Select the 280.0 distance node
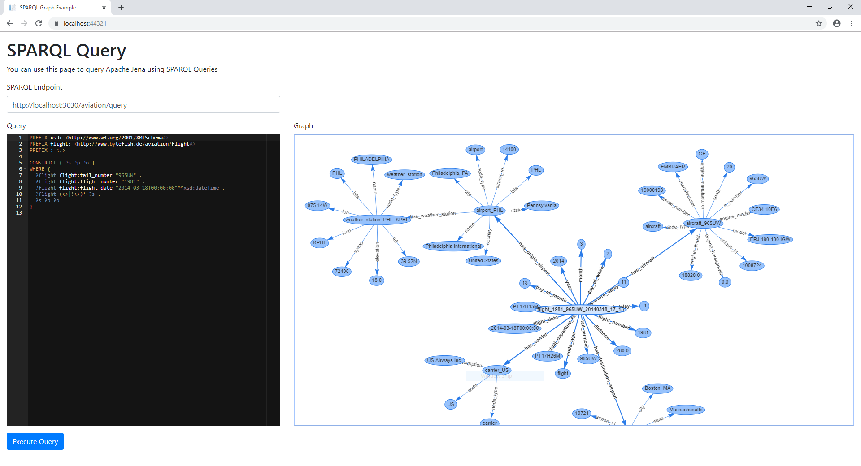Viewport: 861px width, 466px height. point(622,350)
